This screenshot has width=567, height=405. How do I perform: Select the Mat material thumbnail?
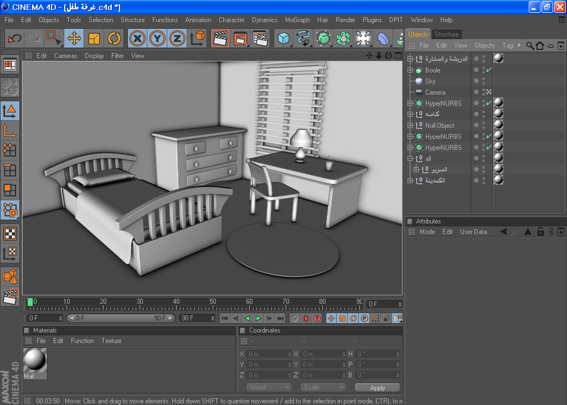[35, 364]
